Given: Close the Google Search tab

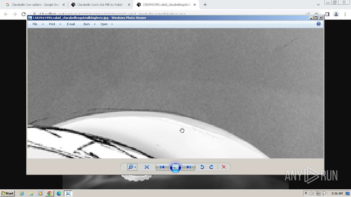Looking at the screenshot, I should point(64,5).
